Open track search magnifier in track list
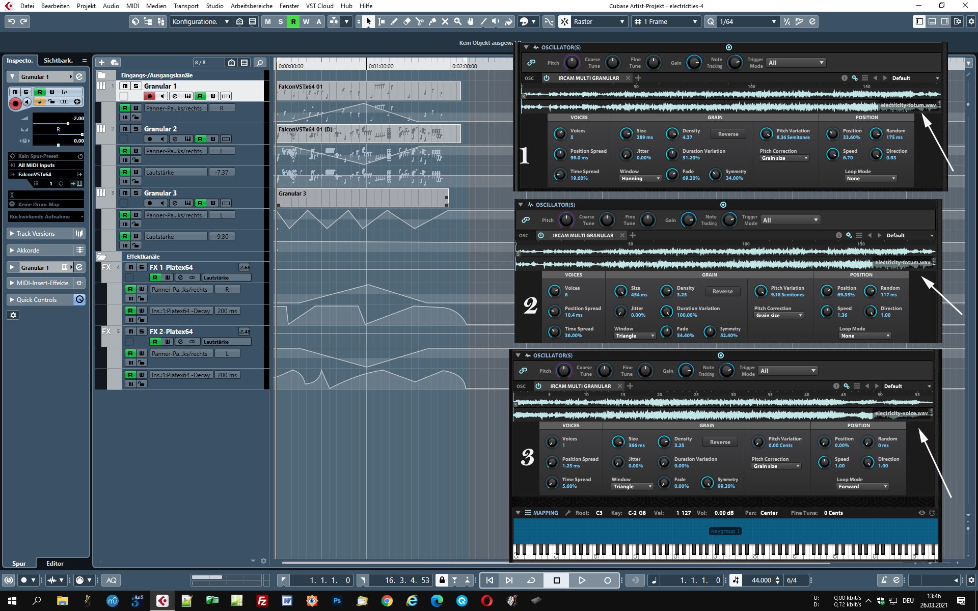This screenshot has height=611, width=978. pyautogui.click(x=260, y=62)
